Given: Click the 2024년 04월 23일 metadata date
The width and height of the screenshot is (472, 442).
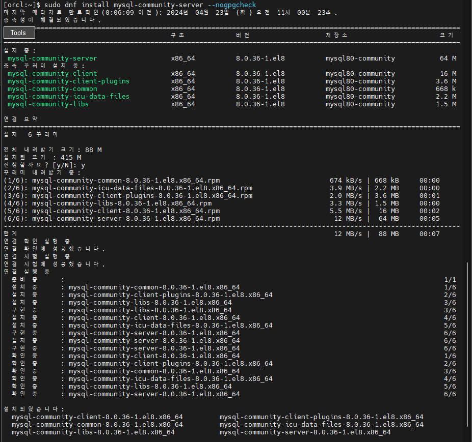Looking at the screenshot, I should (198, 13).
